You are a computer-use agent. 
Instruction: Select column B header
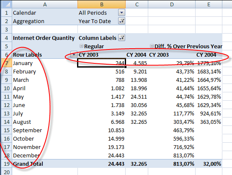point(101,4)
